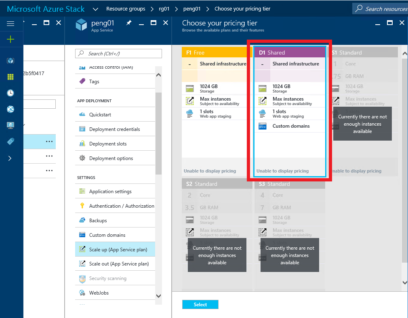Open the hamburger menu in left sidebar
Viewport: 408px width, 318px height.
coord(11,24)
